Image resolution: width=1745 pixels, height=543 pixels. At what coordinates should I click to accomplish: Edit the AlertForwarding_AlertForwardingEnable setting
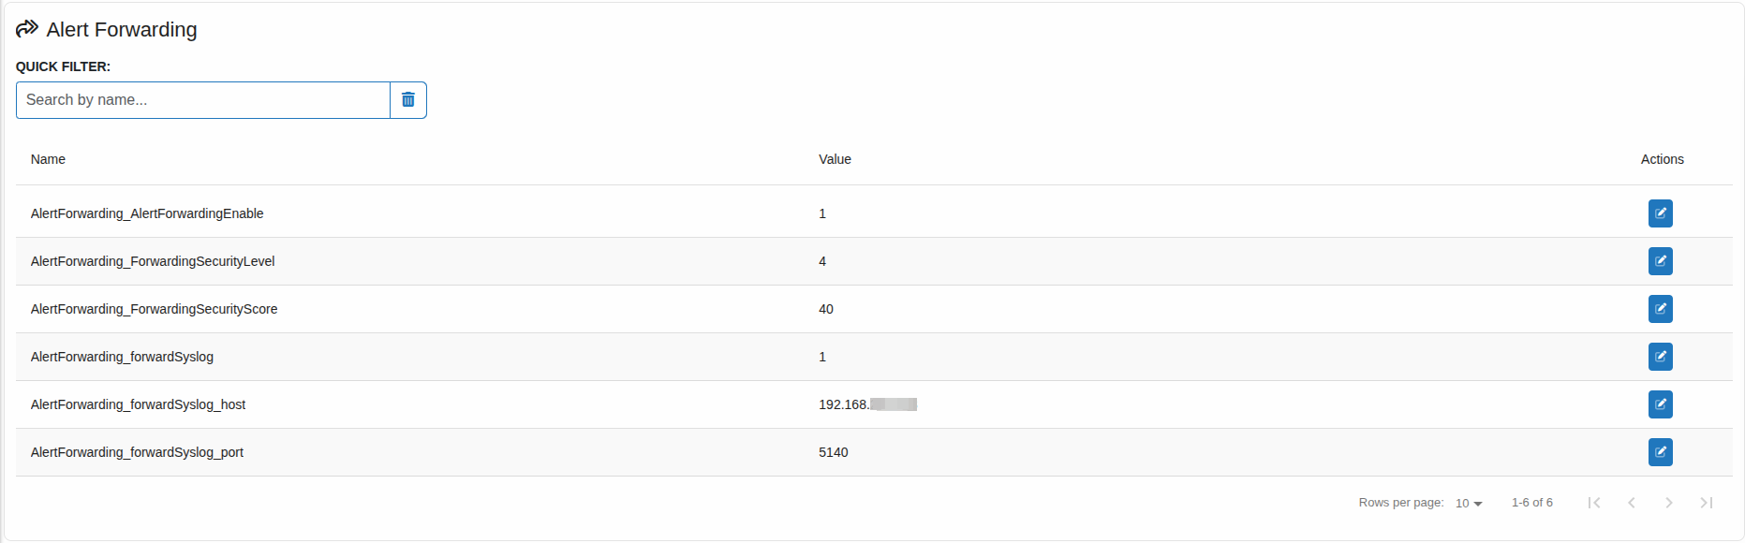click(x=1660, y=213)
